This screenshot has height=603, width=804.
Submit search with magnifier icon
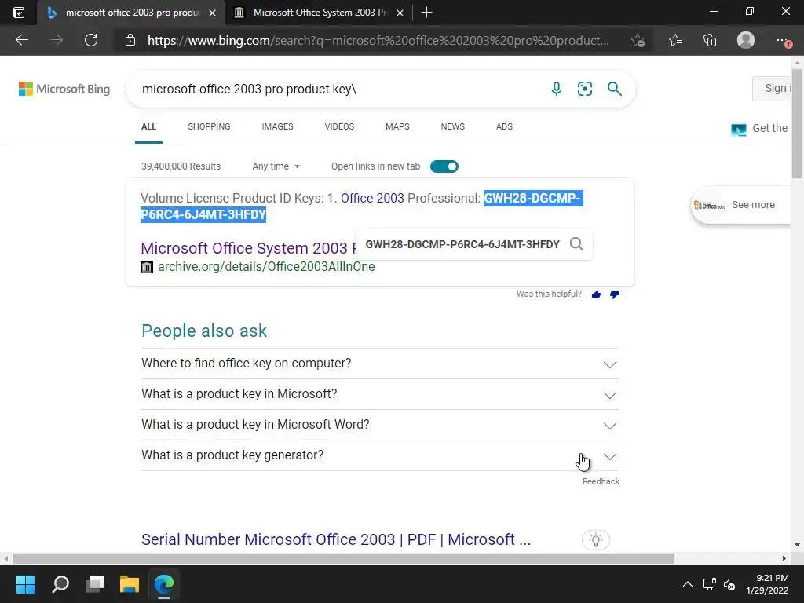(614, 89)
